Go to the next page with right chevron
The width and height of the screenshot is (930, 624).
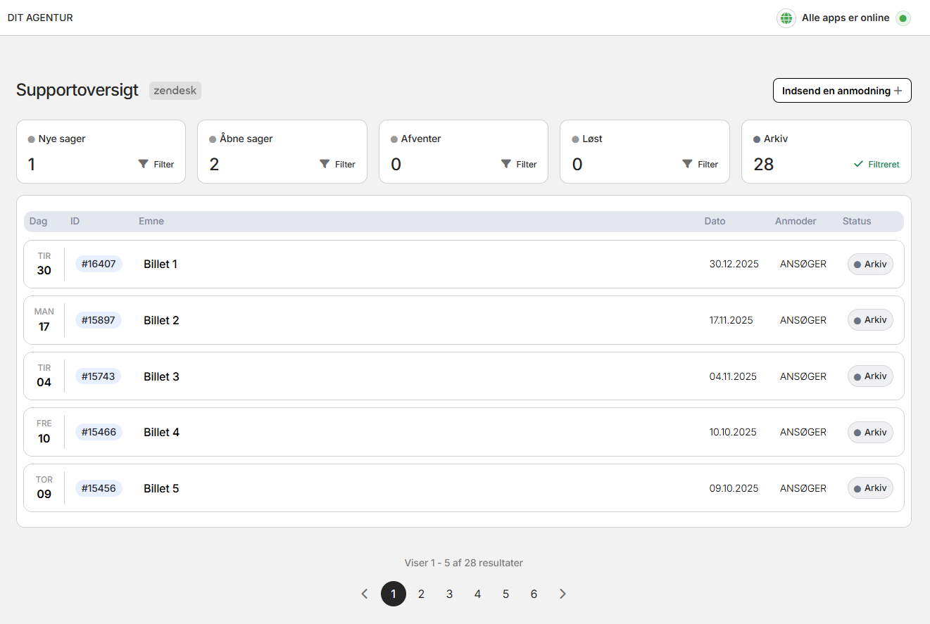[563, 594]
